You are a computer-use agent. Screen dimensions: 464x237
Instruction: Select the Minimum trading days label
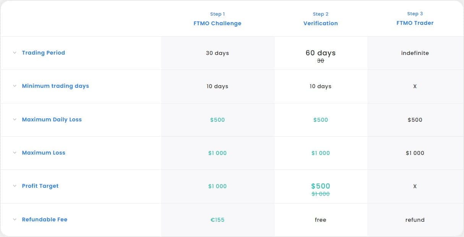coord(55,86)
